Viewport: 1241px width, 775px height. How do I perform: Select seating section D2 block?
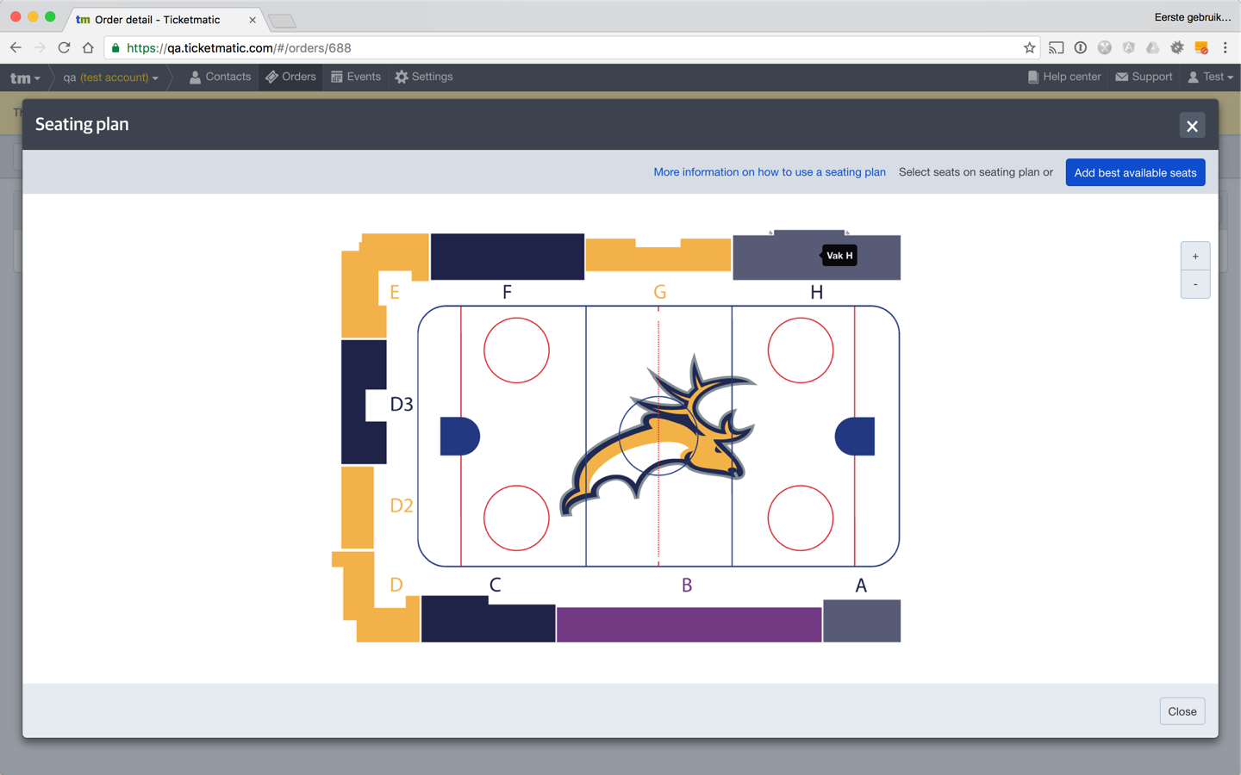(x=357, y=508)
